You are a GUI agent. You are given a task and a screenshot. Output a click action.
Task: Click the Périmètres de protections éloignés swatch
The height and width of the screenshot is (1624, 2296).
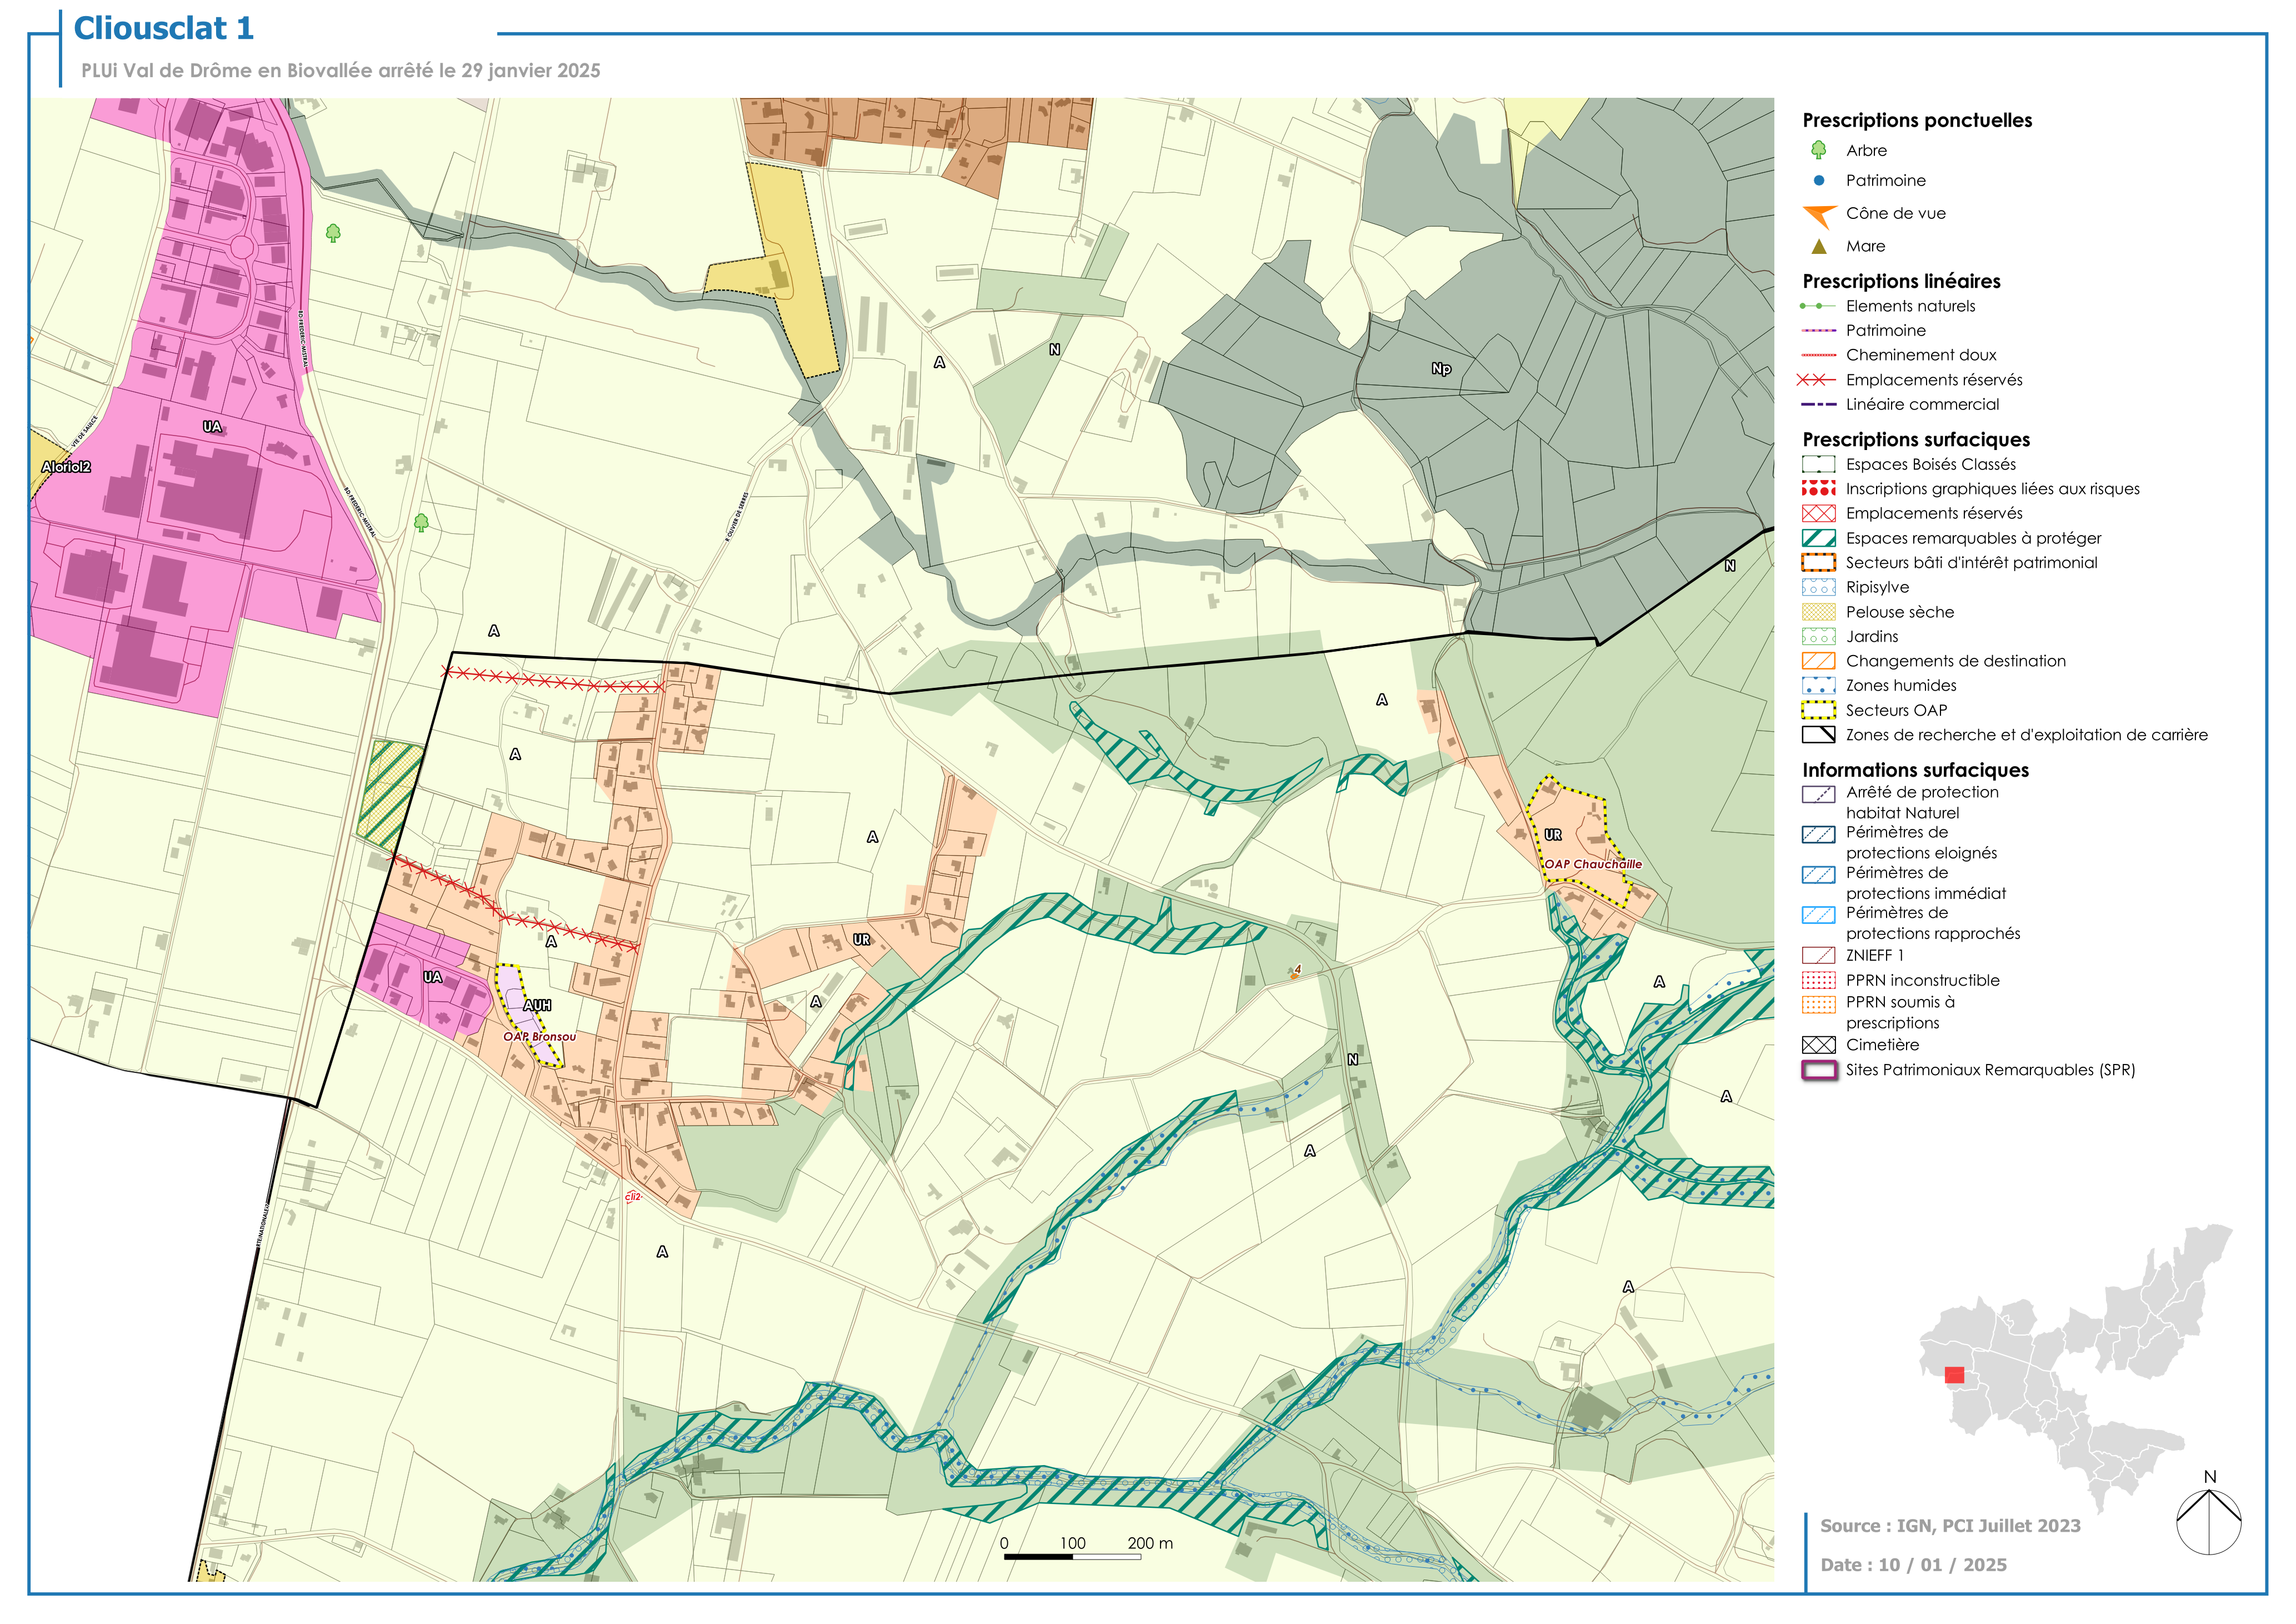pyautogui.click(x=1818, y=834)
